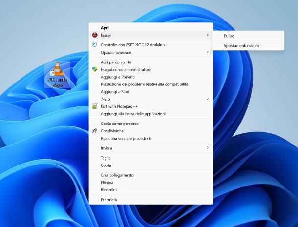Click the red Eraser icon in context menu

pos(95,35)
